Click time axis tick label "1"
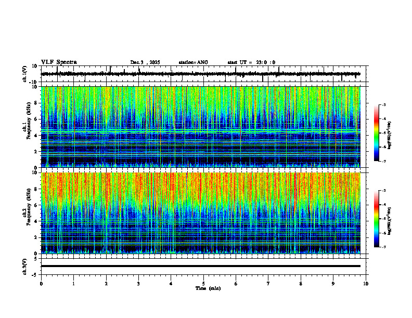Screen dimensions: 412x318 tap(73, 284)
